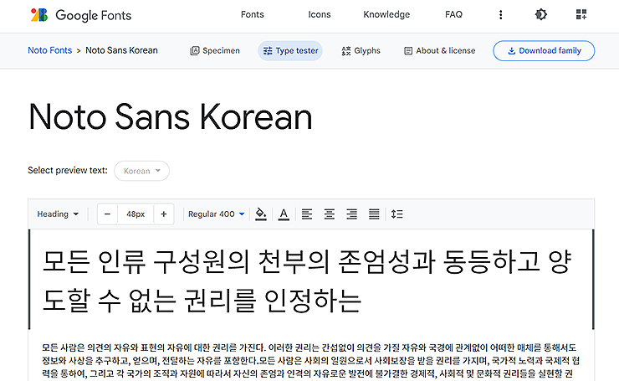The height and width of the screenshot is (381, 619).
Task: Click the Download family button
Action: (x=544, y=50)
